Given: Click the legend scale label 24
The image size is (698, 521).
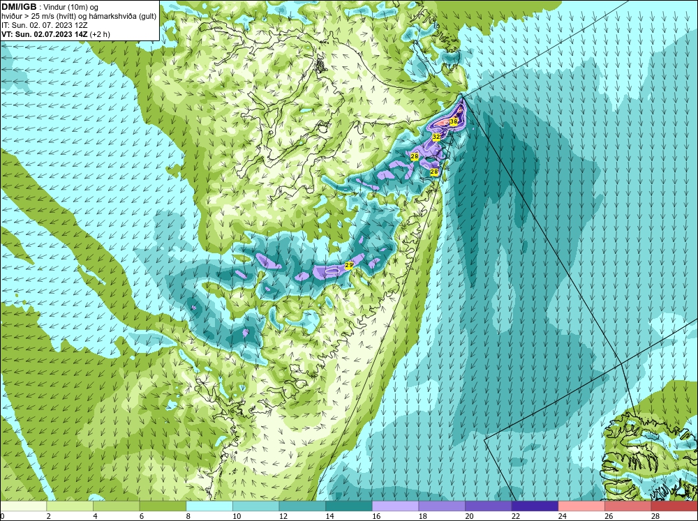Looking at the screenshot, I should click(x=562, y=516).
